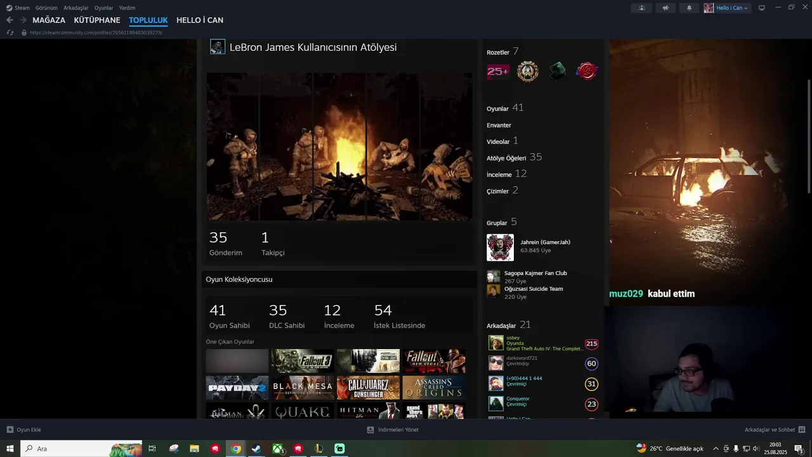Go to the MAĞAZA tab
Screen dimensions: 812x457
[x=49, y=20]
